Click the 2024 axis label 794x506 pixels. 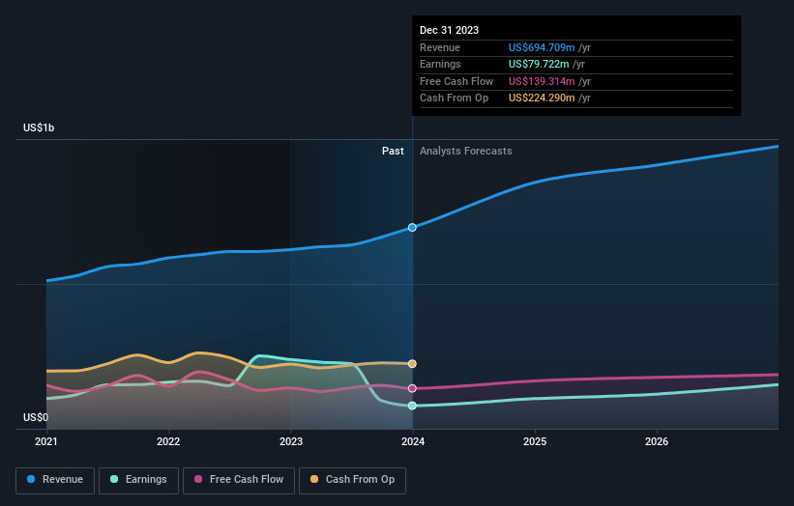(x=413, y=441)
